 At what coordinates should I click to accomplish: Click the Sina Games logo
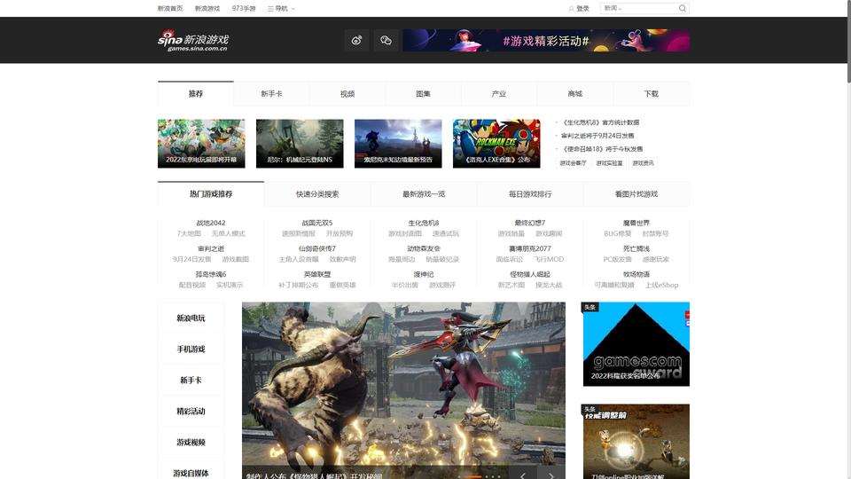[x=193, y=41]
